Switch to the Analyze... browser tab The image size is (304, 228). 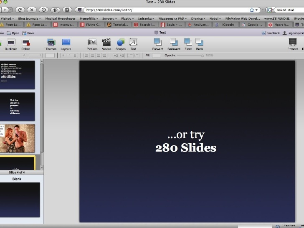[x=198, y=25]
